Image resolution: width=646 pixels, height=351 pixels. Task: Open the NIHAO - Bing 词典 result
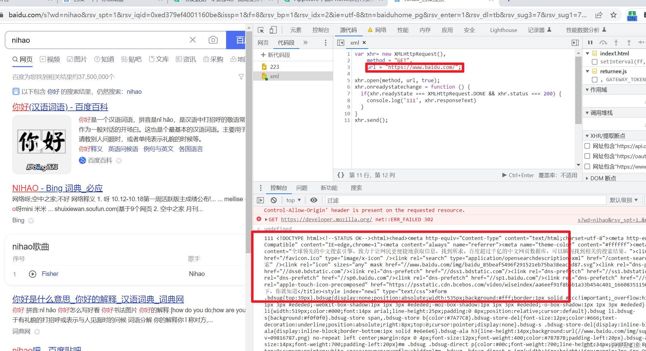58,188
